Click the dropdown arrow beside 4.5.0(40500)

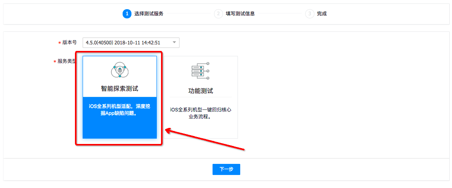pyautogui.click(x=174, y=43)
